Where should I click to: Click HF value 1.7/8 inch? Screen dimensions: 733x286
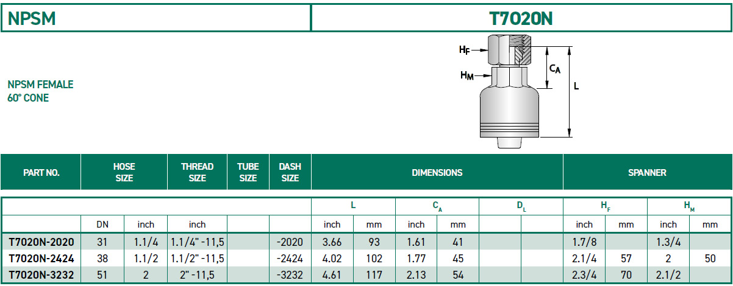[584, 242]
